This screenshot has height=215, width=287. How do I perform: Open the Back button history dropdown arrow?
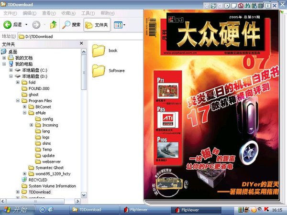click(x=27, y=24)
